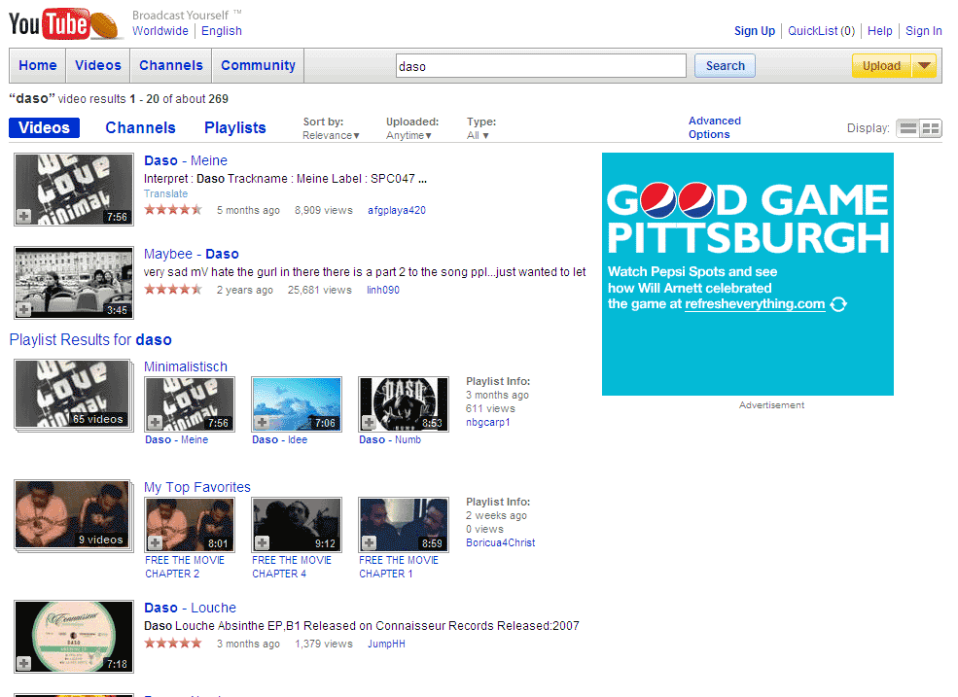Open the Minimalistisch playlist title
Image resolution: width=958 pixels, height=697 pixels.
pyautogui.click(x=186, y=366)
